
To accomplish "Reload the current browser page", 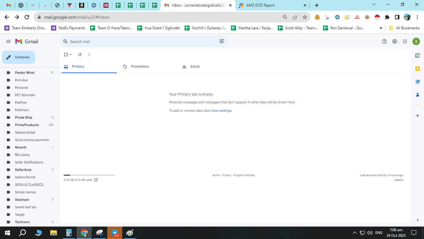I will (27, 17).
